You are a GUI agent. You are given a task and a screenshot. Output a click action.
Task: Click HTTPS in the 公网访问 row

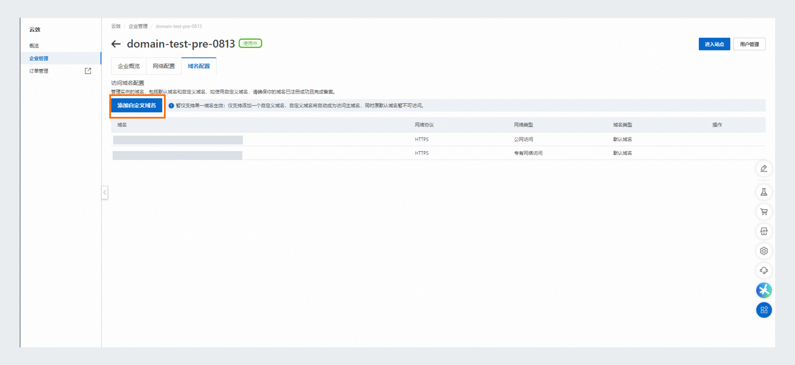pyautogui.click(x=422, y=139)
